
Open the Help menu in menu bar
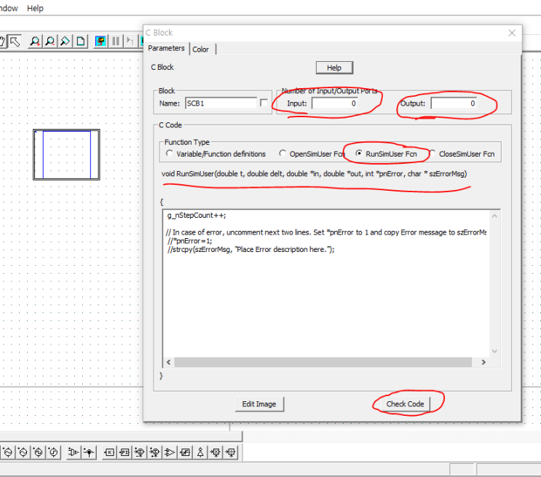(35, 8)
